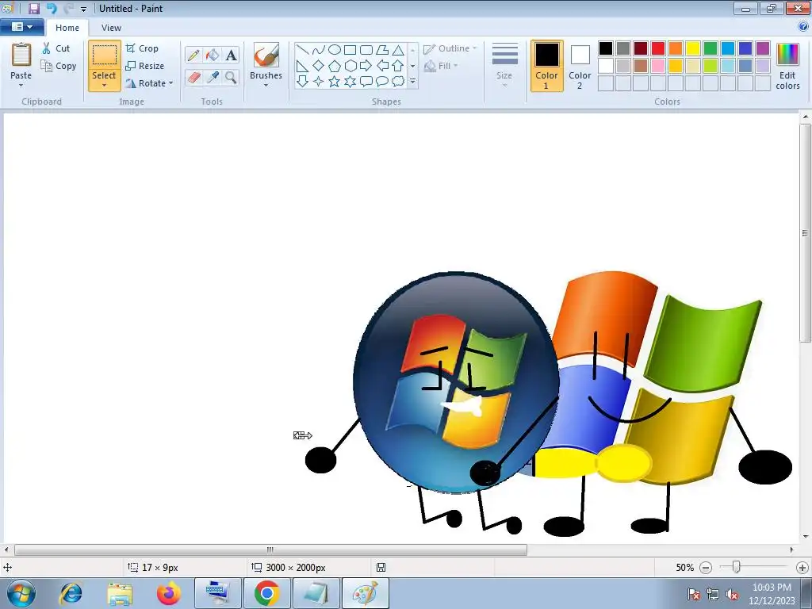Select the Color picker eyedropper tool
812x609 pixels.
tap(213, 77)
